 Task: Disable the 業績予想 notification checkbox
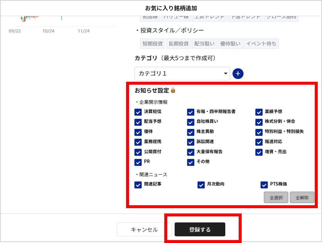[x=259, y=112]
